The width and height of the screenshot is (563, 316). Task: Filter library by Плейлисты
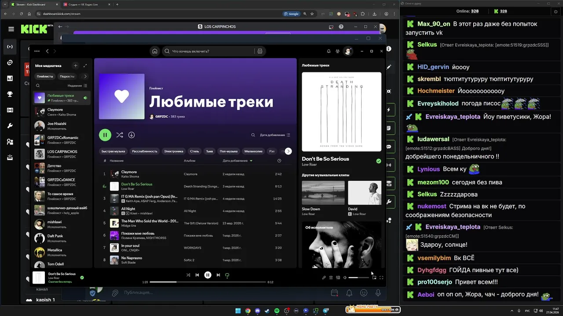(x=45, y=76)
